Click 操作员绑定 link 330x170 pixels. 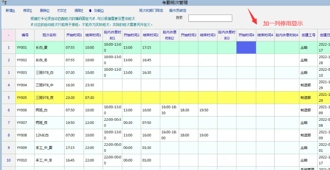[x=178, y=11]
